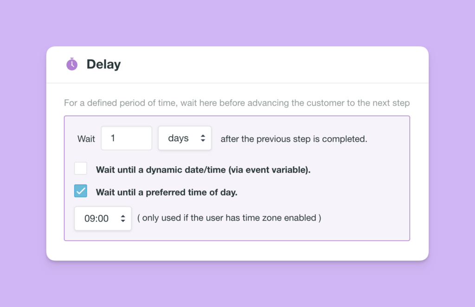Click the up-down arrows in the days selector
Viewport: 475px width, 307px height.
(x=203, y=138)
